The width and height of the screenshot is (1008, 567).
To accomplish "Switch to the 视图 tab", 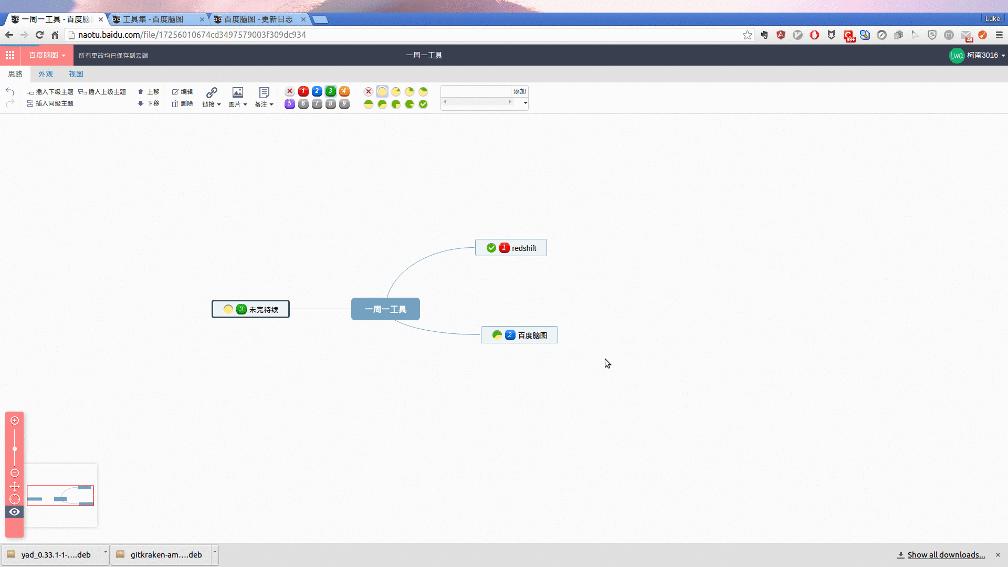I will pyautogui.click(x=76, y=74).
